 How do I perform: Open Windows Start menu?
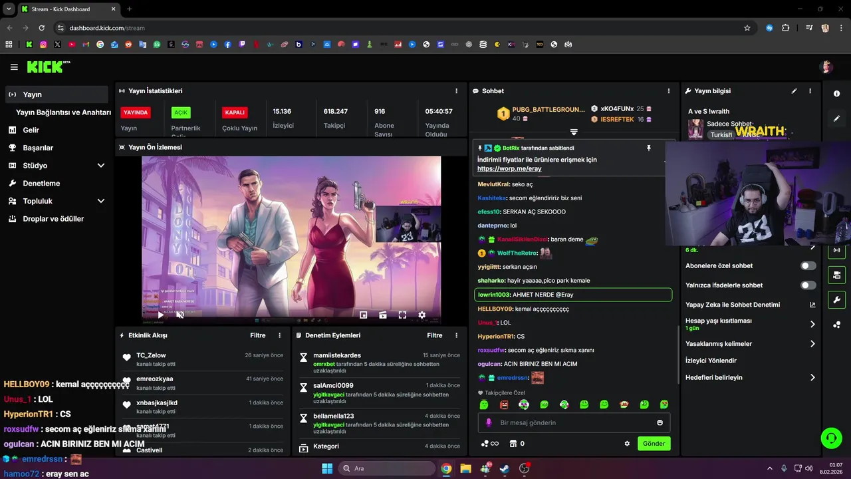pyautogui.click(x=327, y=468)
